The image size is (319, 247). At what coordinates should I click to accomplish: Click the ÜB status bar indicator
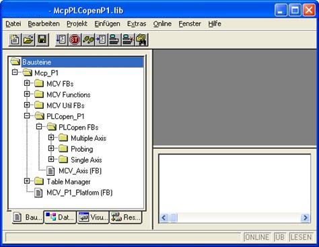point(279,237)
